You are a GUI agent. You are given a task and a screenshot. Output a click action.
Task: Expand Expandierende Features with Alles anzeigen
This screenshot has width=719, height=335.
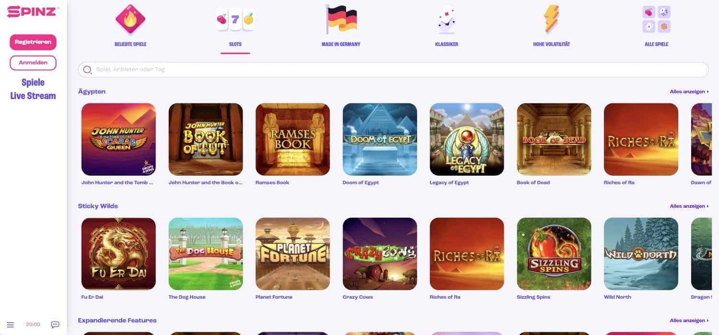click(689, 321)
